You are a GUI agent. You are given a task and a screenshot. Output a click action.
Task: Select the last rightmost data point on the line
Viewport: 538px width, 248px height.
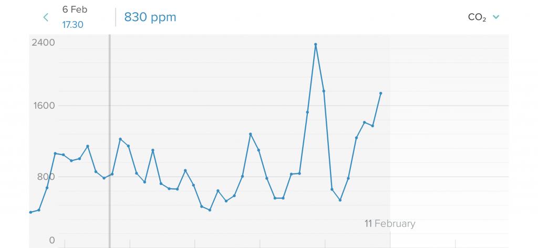tap(380, 93)
